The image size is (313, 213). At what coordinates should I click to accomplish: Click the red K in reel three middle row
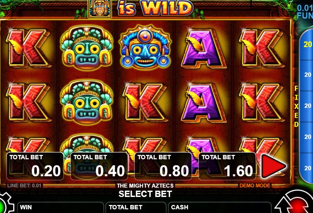coord(145,102)
